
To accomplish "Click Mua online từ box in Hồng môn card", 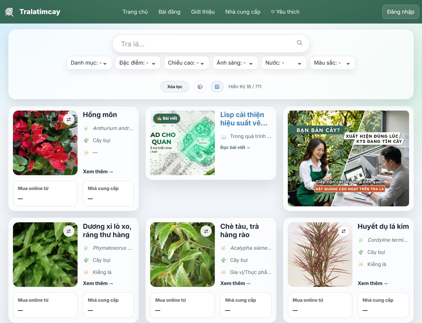I will click(45, 193).
